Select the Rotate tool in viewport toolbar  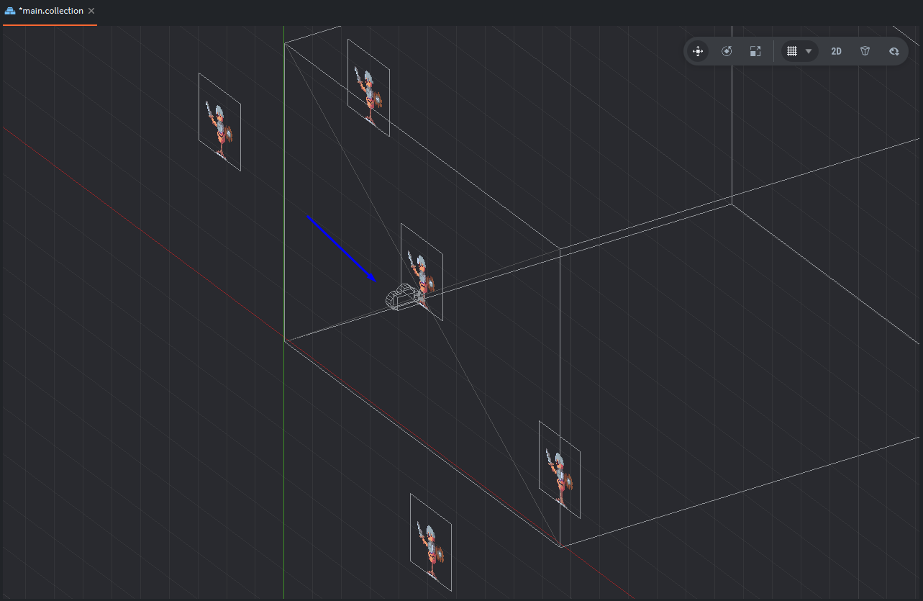727,51
